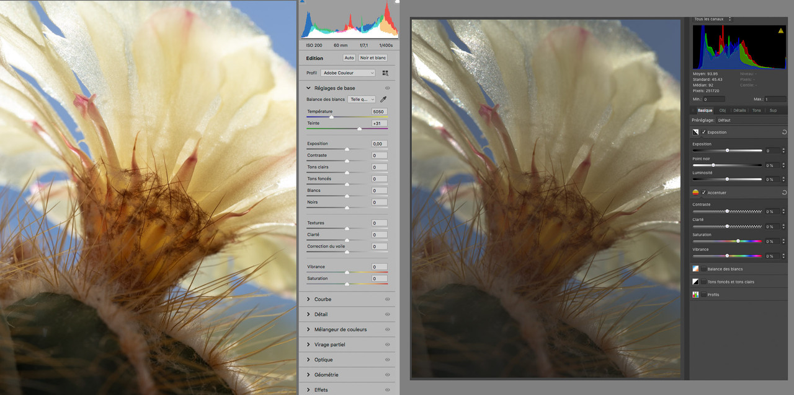Click the Accentuer section color icon
The width and height of the screenshot is (794, 395).
pos(695,193)
